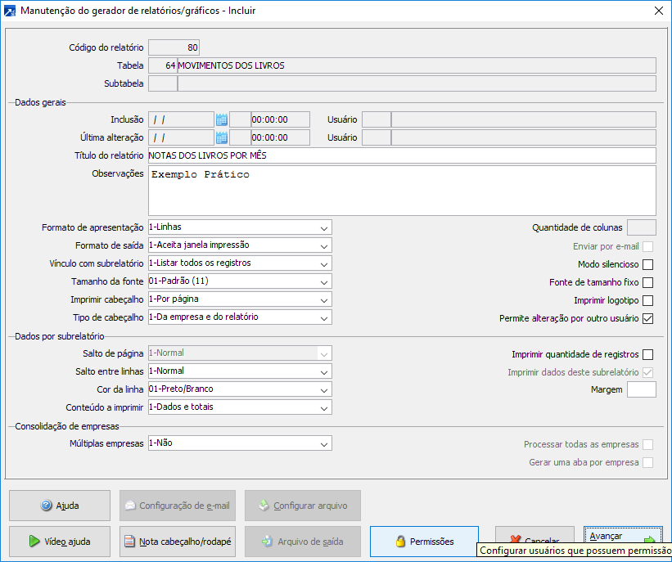Open the Formato de saída dropdown

(x=324, y=245)
